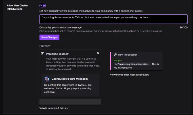The image size is (193, 115).
Task: Click the 'Viewer intro input preview' caption
Action: [x=54, y=108]
